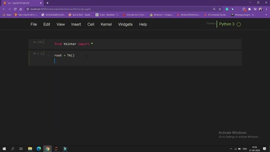Open the media control icon in toolbar
The image size is (270, 152).
255,9
